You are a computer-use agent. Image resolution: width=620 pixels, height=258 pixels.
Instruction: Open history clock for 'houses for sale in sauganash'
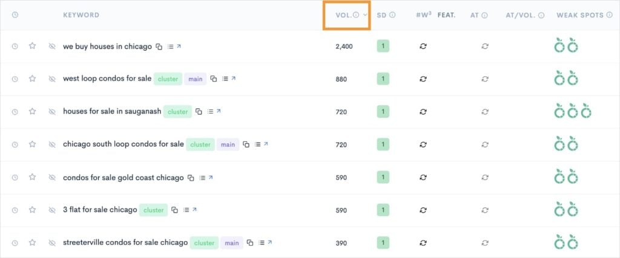[x=15, y=112]
